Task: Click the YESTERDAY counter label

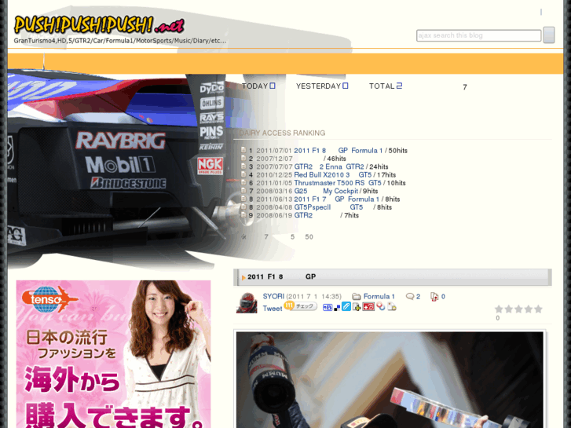Action: pos(318,86)
